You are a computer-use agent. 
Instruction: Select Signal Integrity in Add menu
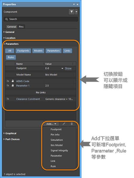[x=59, y=150]
